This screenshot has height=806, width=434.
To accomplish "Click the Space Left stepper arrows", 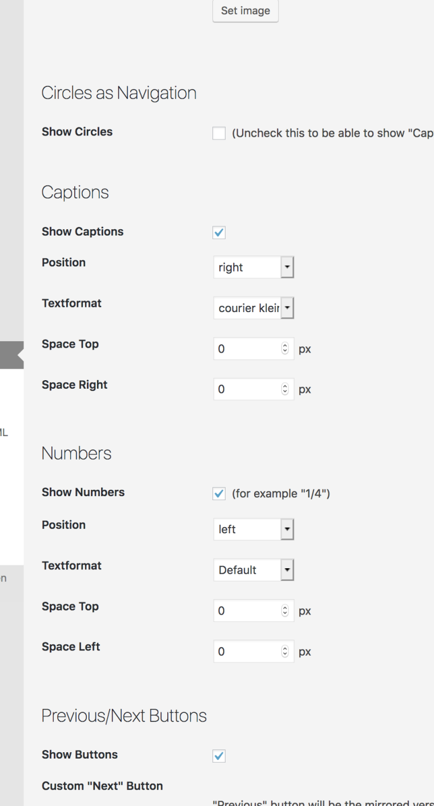I will pyautogui.click(x=286, y=652).
